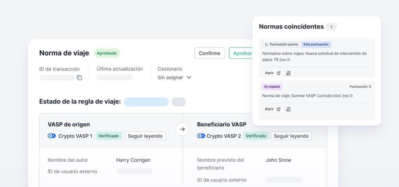Open the Sunrise VASP rule in new window

[x=272, y=109]
